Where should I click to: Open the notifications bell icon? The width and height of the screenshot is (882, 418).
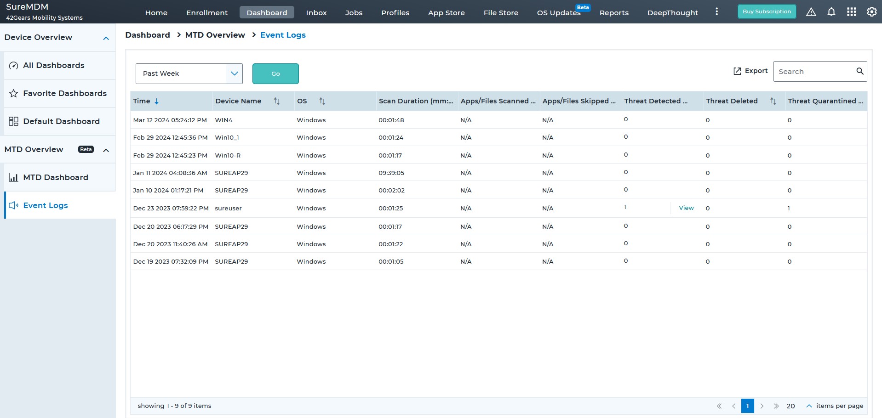(831, 12)
